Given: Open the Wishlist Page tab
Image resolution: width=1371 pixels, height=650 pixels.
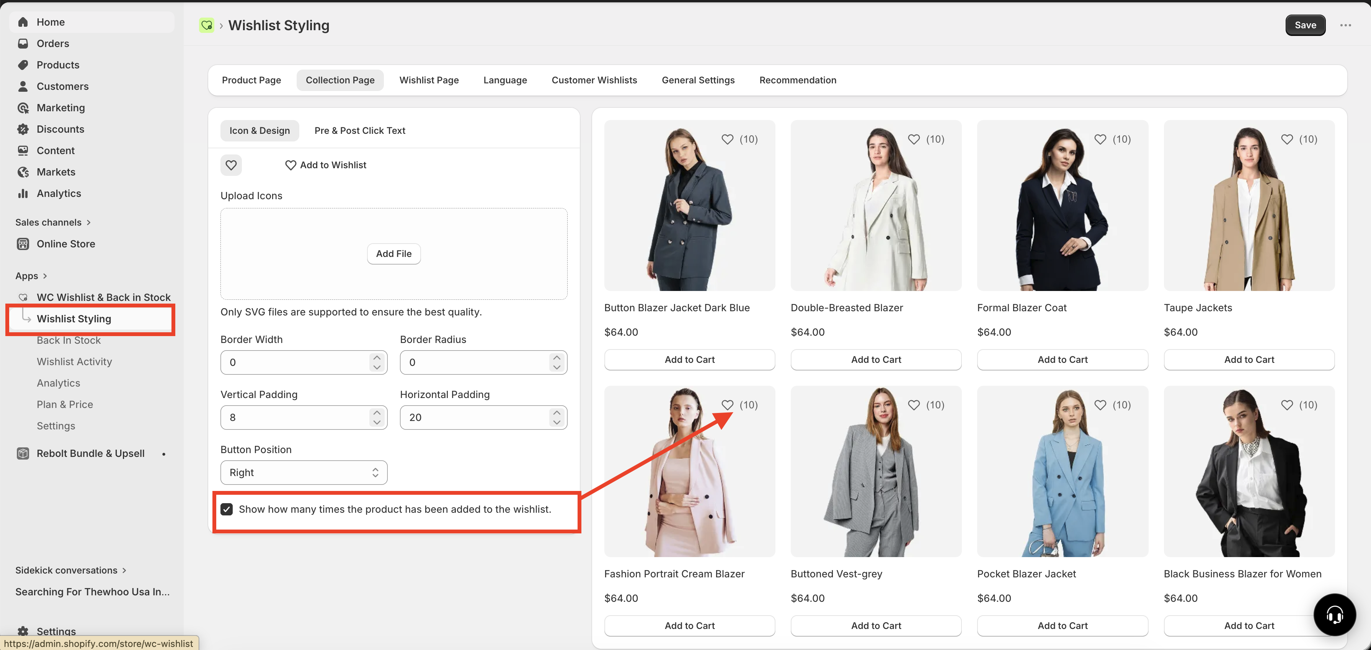Looking at the screenshot, I should tap(429, 80).
